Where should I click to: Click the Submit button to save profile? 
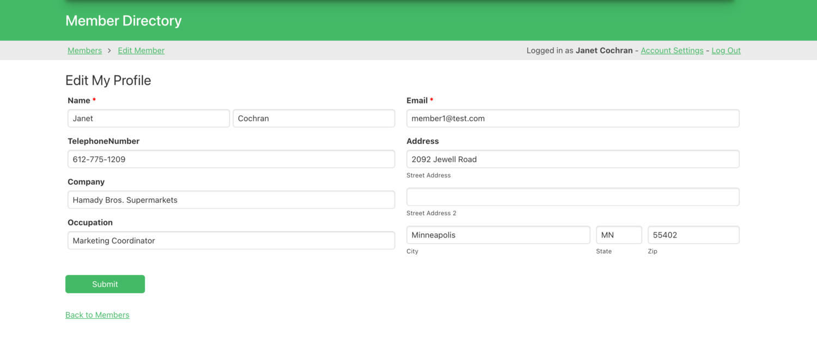click(x=105, y=284)
